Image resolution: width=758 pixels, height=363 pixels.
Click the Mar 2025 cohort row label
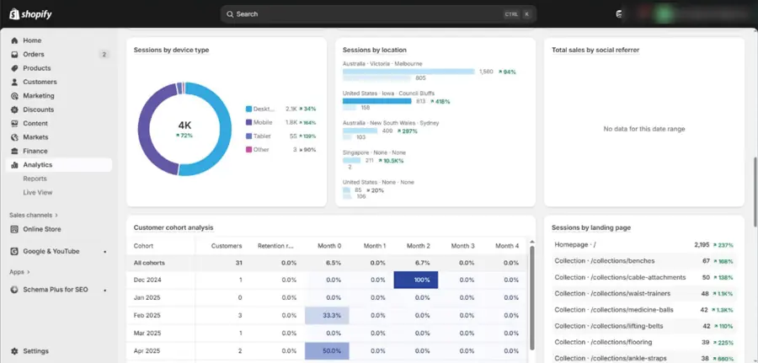pos(147,333)
